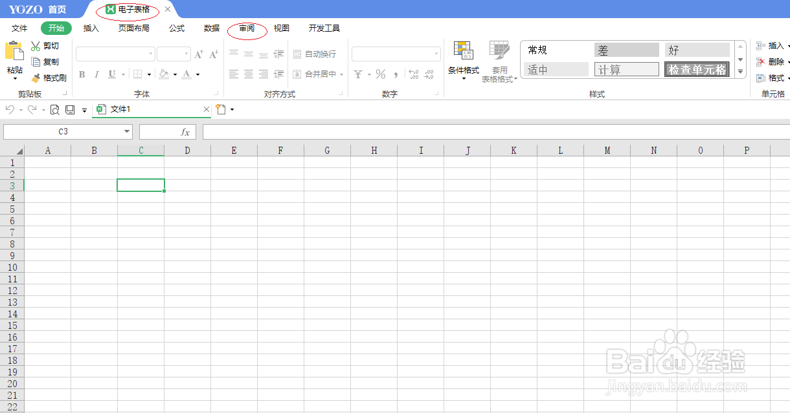Switch to the Review (审阅) tab
This screenshot has width=790, height=413.
[x=247, y=28]
